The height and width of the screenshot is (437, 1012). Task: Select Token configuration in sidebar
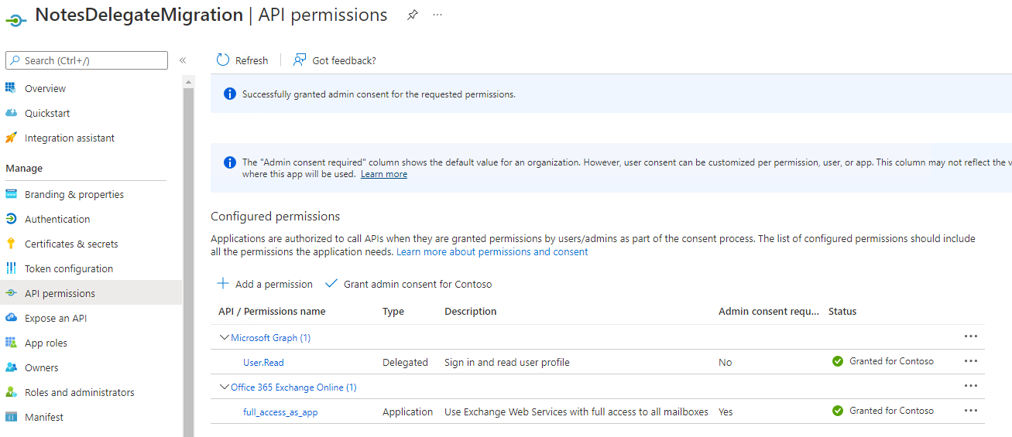pos(69,268)
